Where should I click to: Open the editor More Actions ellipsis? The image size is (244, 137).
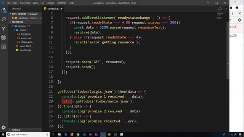[226, 9]
